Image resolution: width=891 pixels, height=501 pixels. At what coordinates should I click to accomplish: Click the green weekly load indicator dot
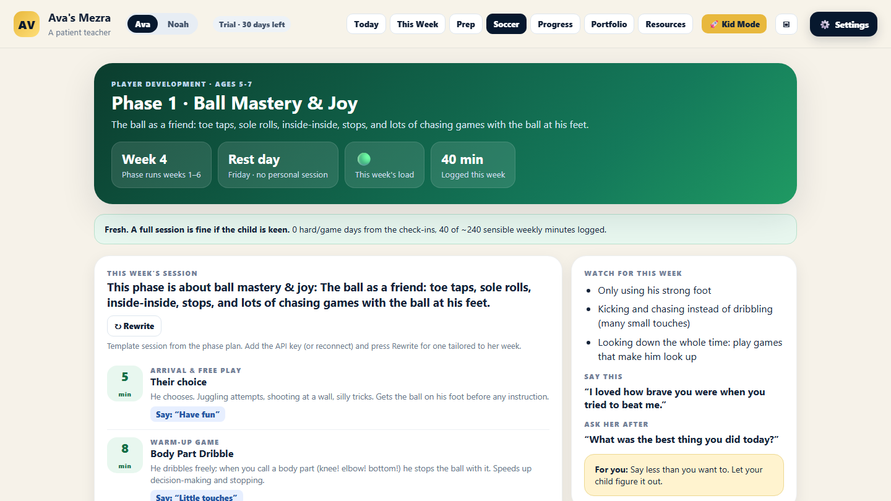tap(364, 159)
